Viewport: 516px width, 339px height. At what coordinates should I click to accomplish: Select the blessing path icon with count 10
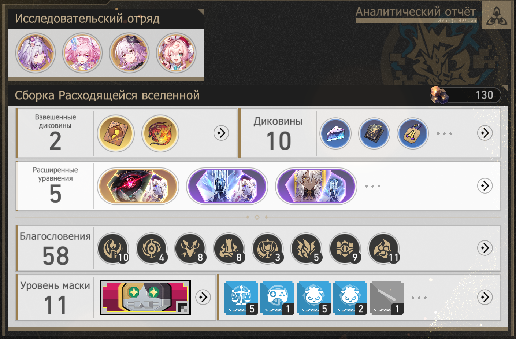(x=113, y=248)
